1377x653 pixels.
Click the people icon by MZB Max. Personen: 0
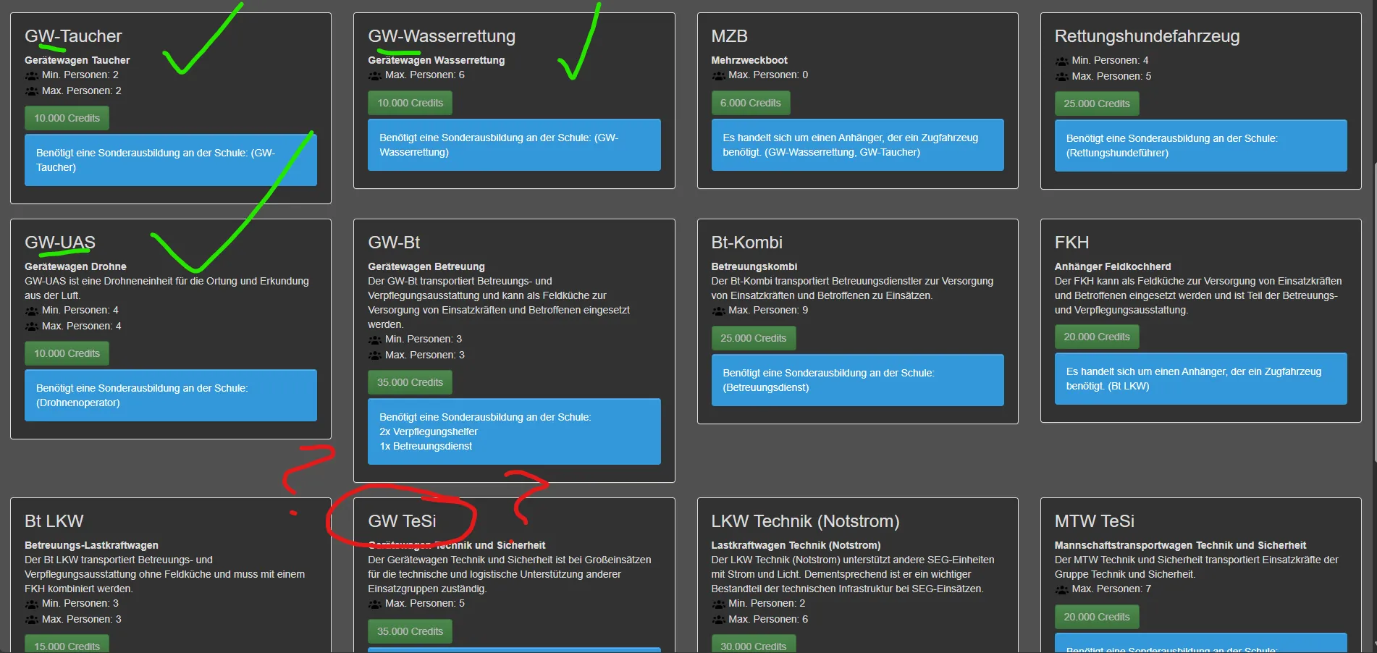718,75
